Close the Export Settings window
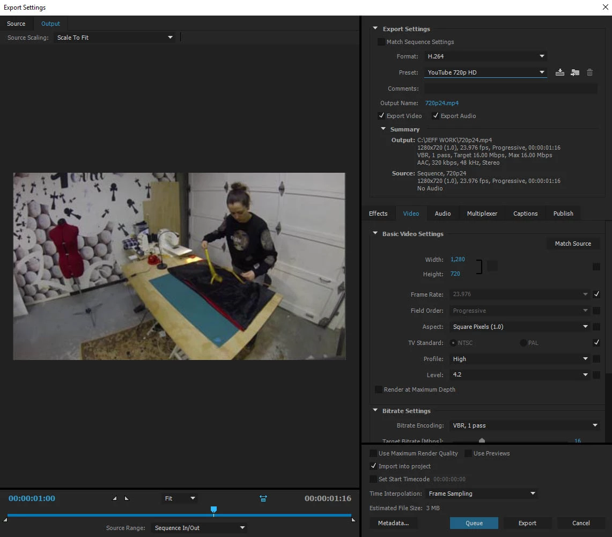 point(605,7)
